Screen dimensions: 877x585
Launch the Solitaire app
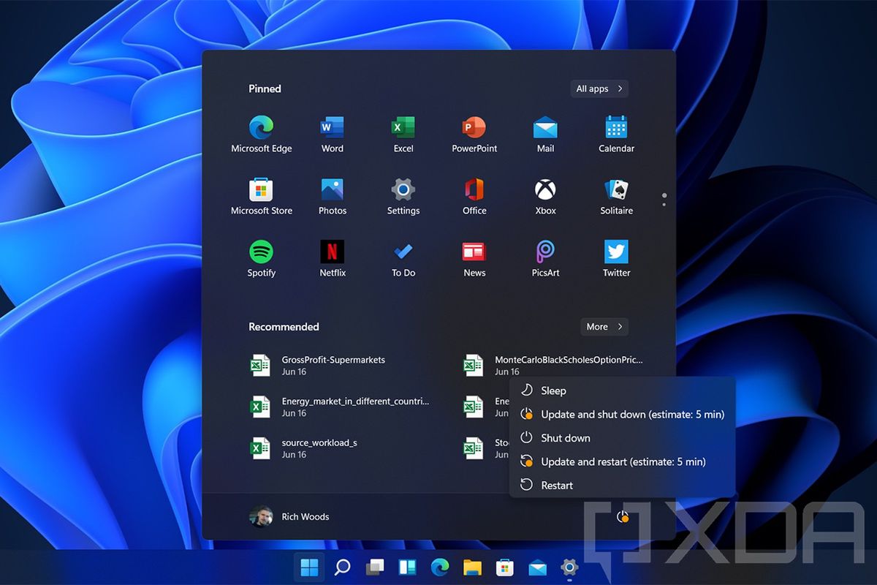pyautogui.click(x=615, y=190)
